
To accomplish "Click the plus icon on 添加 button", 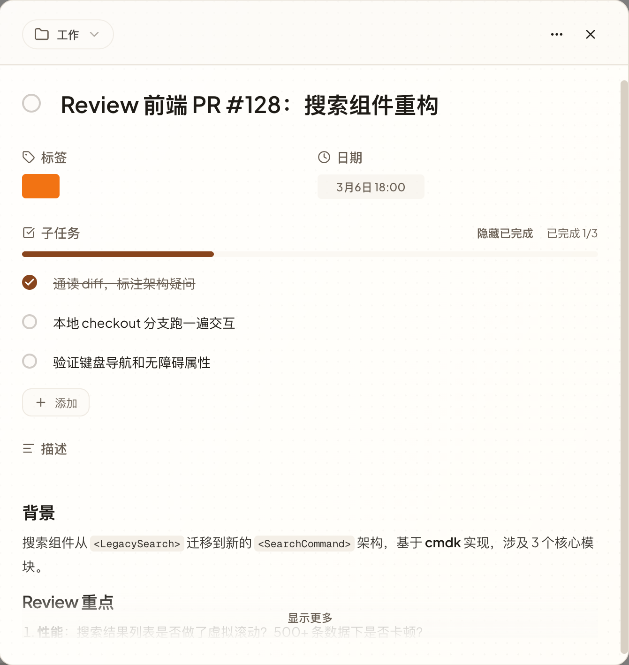I will 40,402.
